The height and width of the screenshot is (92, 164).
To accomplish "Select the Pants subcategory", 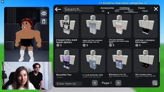I will pos(131,11).
